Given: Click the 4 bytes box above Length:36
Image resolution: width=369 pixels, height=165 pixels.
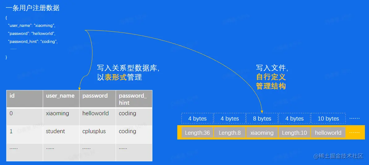Looking at the screenshot, I should click(197, 118).
